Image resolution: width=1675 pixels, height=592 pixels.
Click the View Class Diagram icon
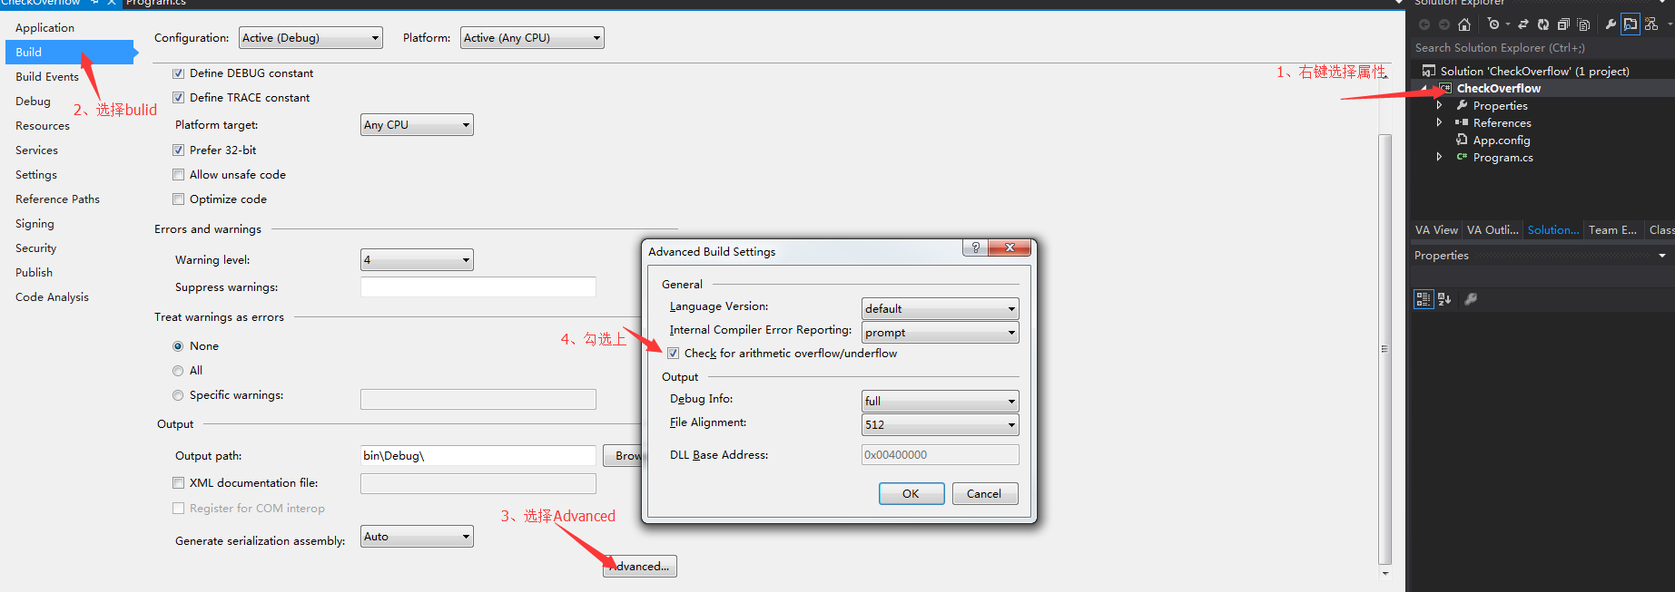click(1651, 24)
